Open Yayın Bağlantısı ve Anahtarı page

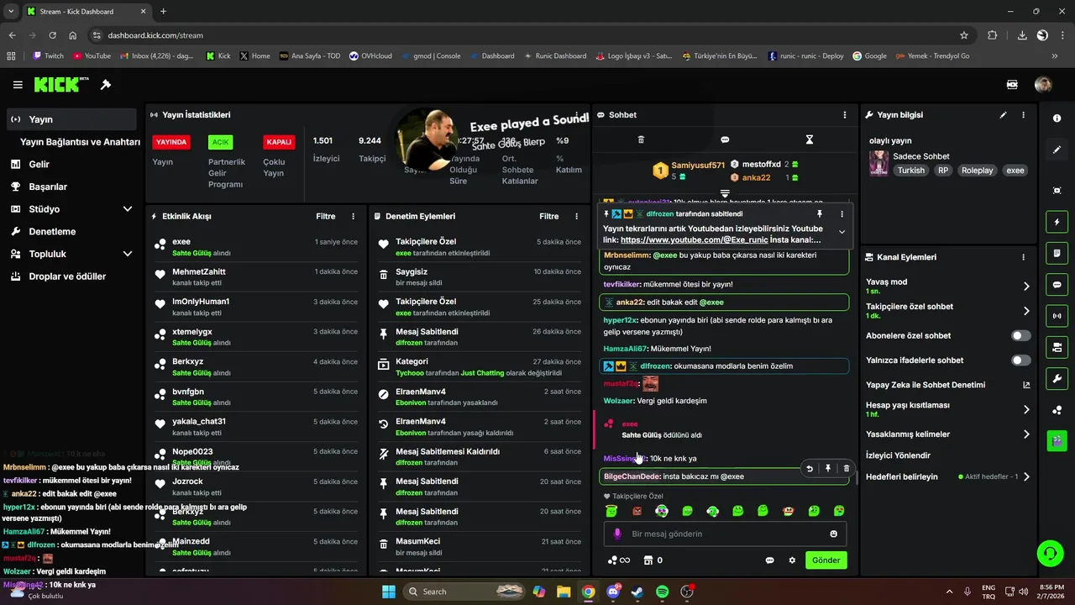[x=80, y=142]
